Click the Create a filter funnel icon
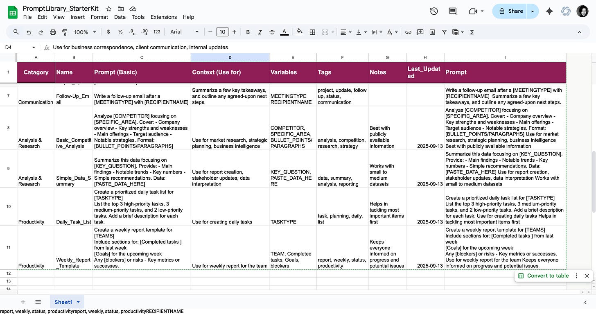Viewport: 596px width, 314px height. [x=444, y=32]
